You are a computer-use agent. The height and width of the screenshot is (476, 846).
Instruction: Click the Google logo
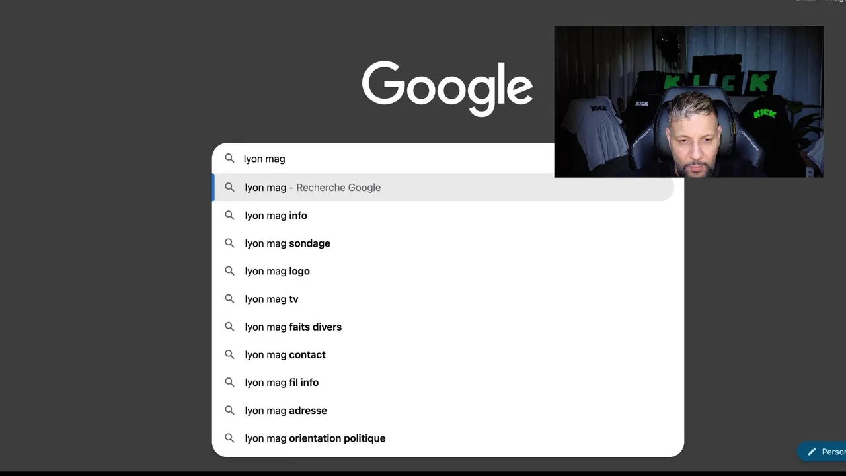[x=447, y=89]
